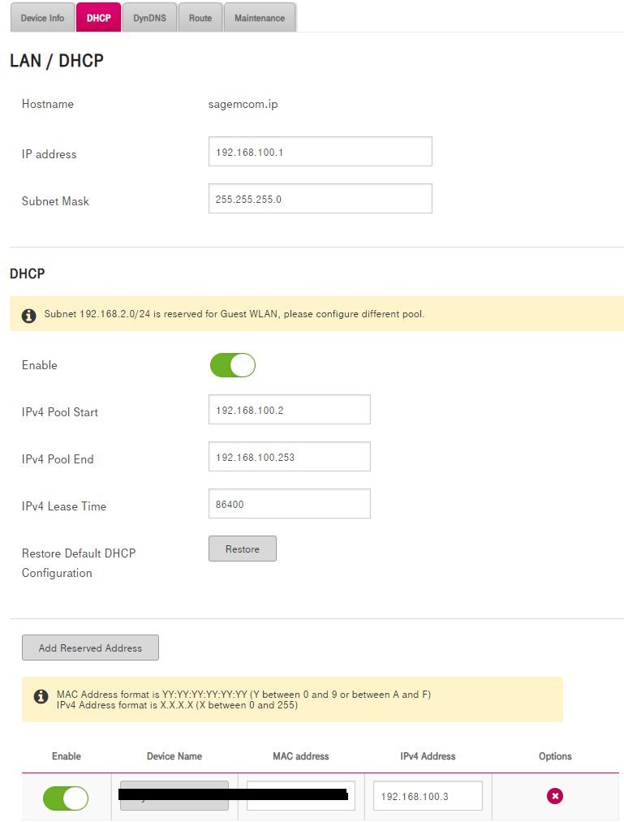Click Add Reserved Address button
Viewport: 624px width, 822px height.
[x=90, y=648]
